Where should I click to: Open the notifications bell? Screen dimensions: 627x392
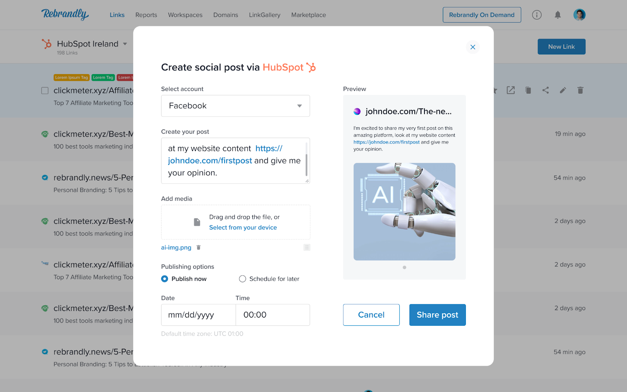tap(558, 15)
